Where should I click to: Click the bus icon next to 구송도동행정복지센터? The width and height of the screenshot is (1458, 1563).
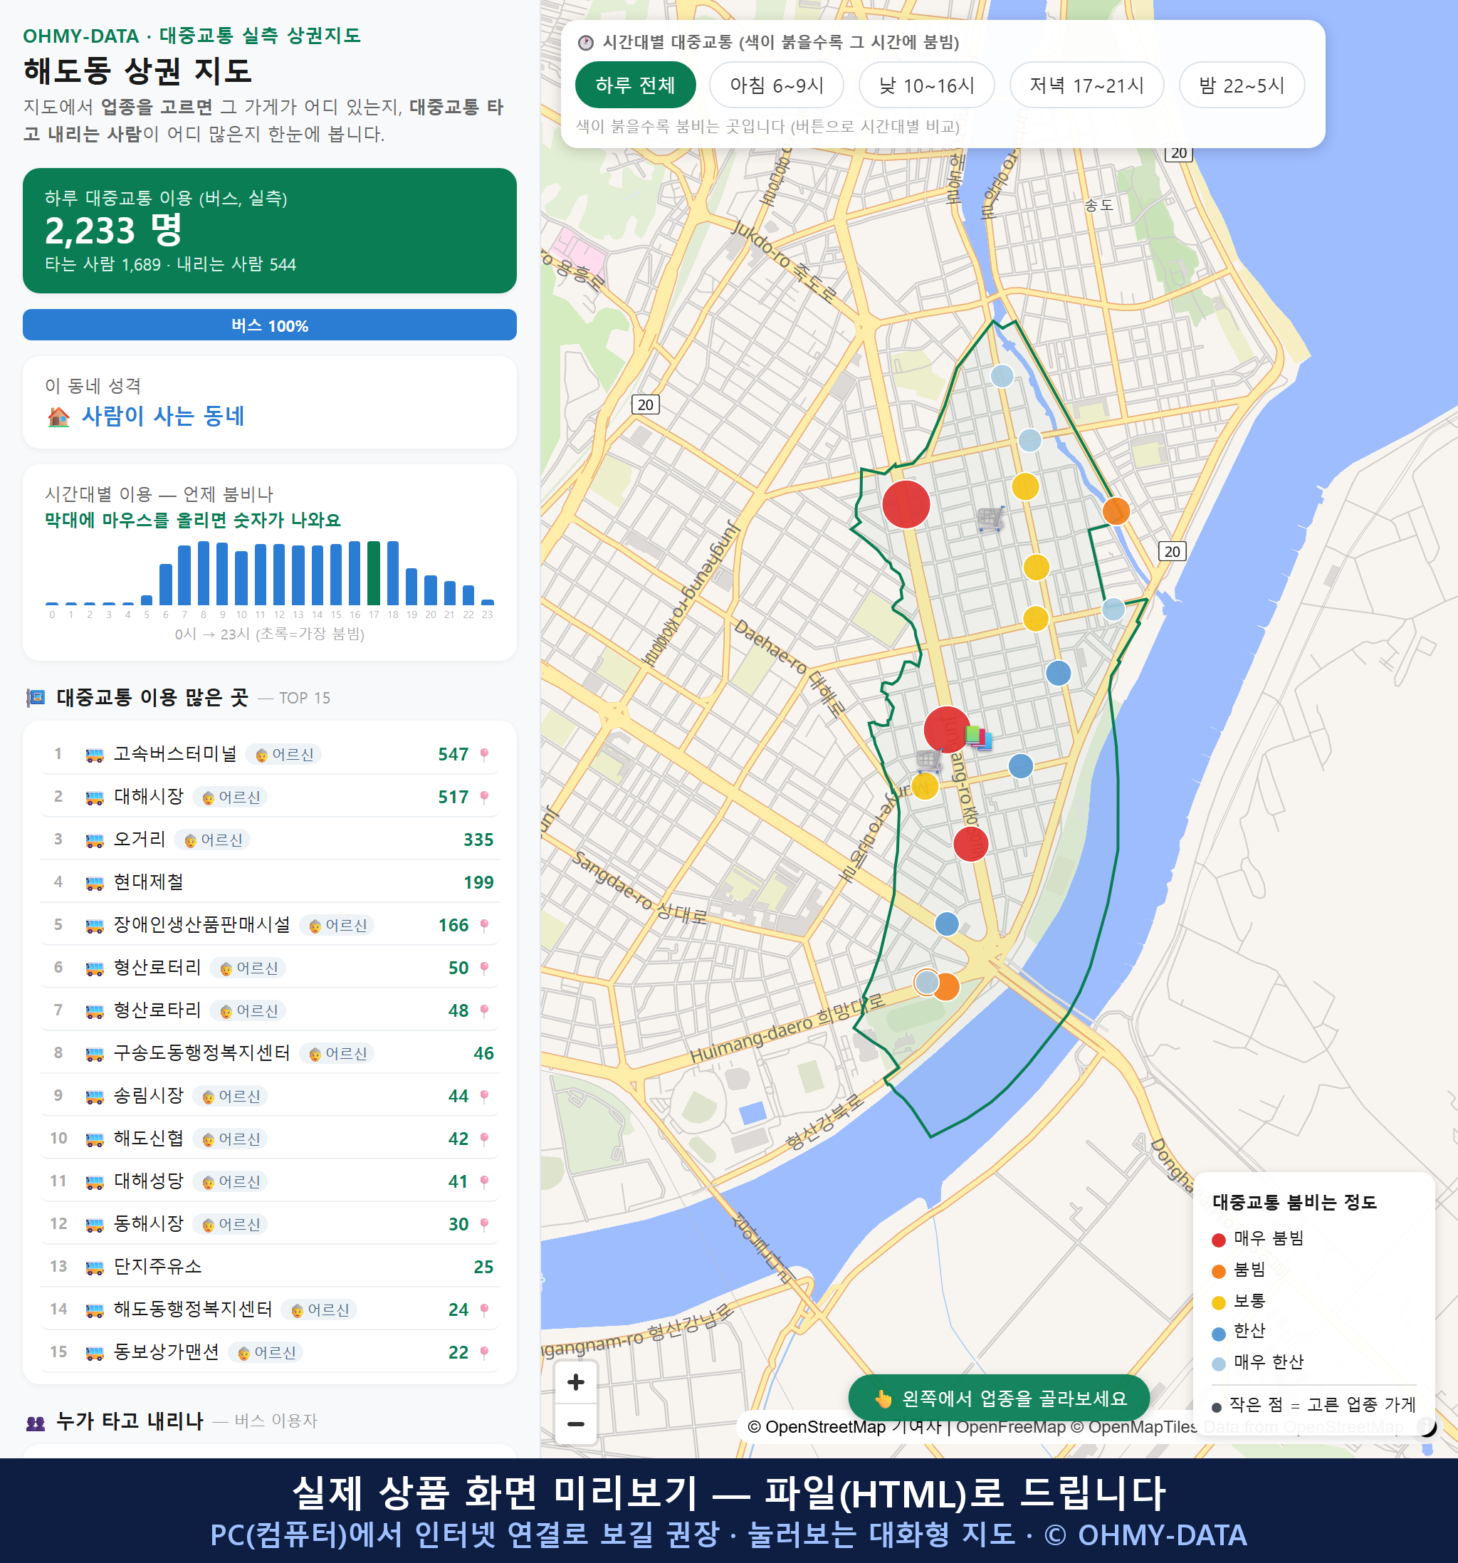click(x=94, y=1054)
